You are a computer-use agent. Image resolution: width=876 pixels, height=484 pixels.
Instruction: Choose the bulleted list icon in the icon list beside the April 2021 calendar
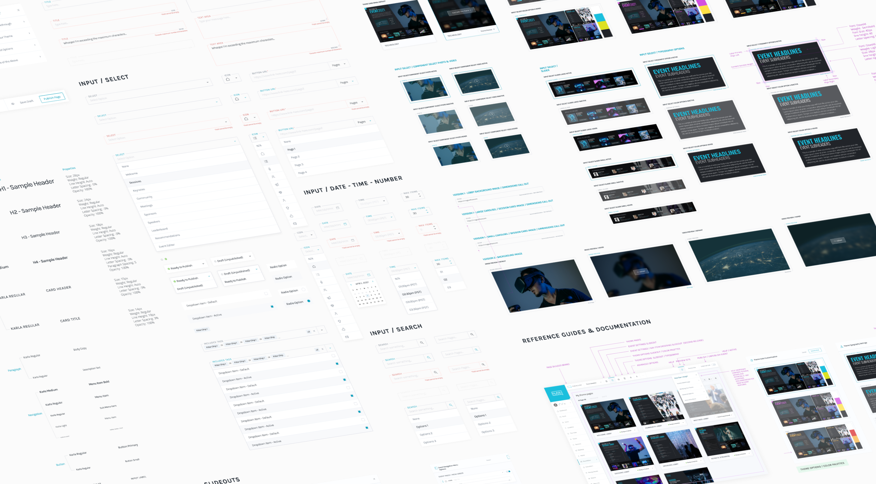pyautogui.click(x=318, y=274)
